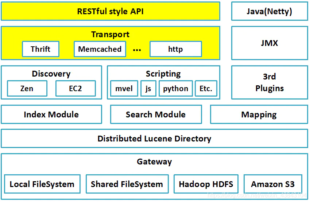Screen dimensions: 310x202
Task: Click the Java(Netty) box
Action: click(270, 11)
